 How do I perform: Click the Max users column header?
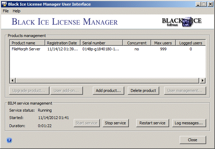[163, 43]
